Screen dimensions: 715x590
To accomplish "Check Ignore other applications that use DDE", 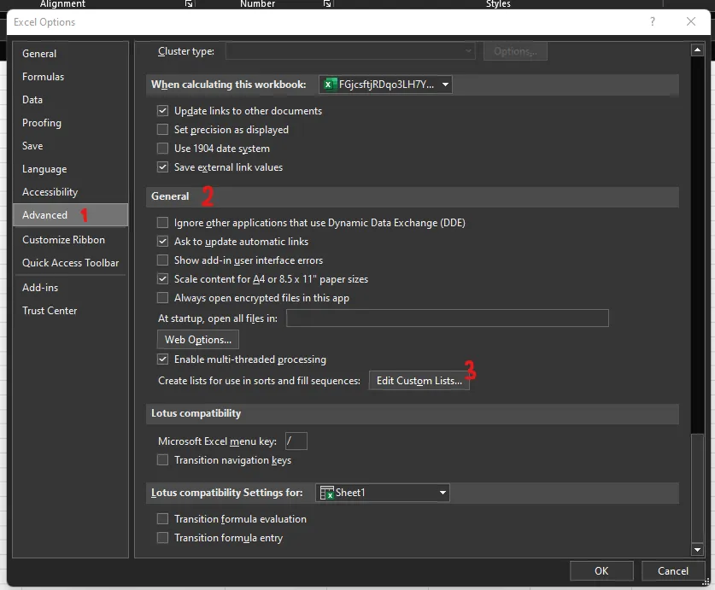I will coord(163,223).
